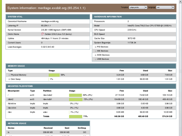
Task: Click the Physical Memory 59% usage bar
Action: (54, 75)
